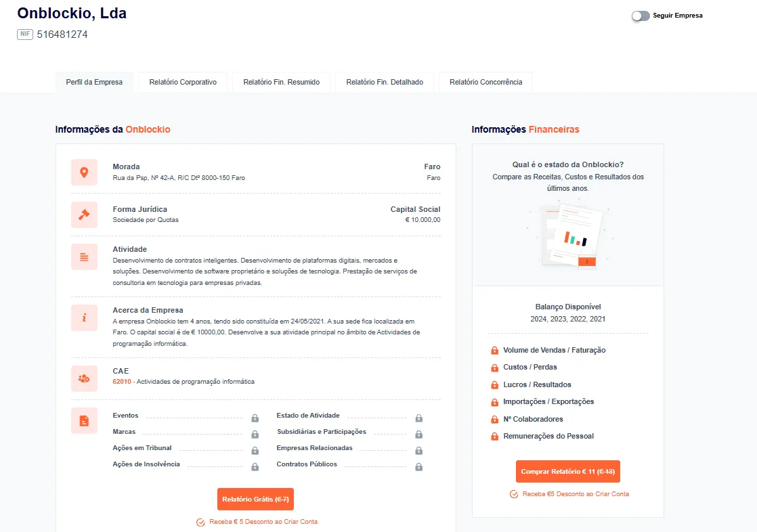Click Receba € 5 Desconto link under Relatório Grátis
The image size is (757, 532).
pyautogui.click(x=263, y=522)
